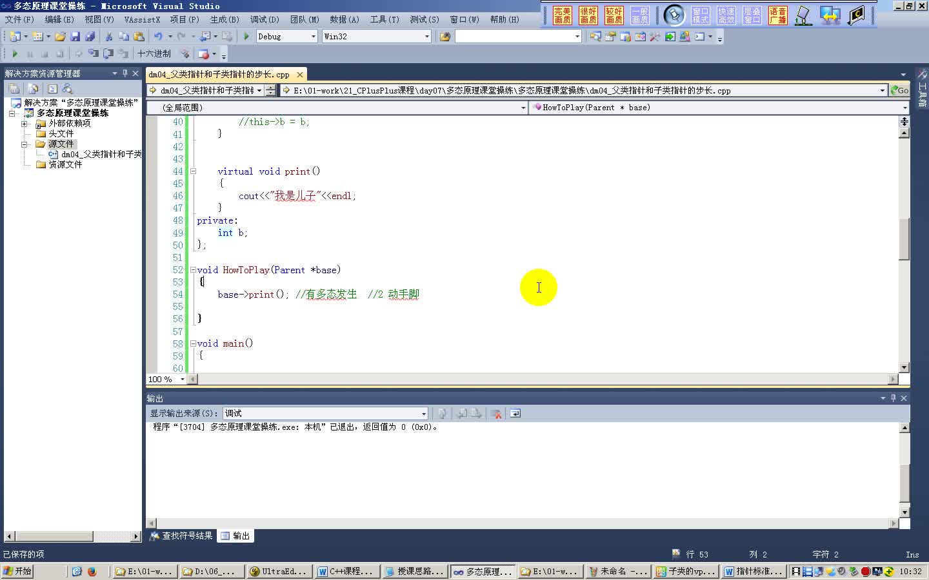The width and height of the screenshot is (929, 580).
Task: Click the Find in Files icon beside Win32
Action: [445, 37]
